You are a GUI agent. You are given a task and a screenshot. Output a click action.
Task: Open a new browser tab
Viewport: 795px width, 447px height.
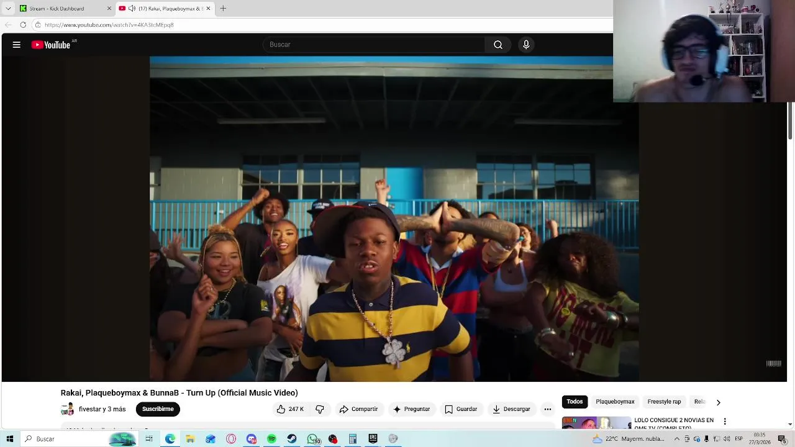tap(223, 8)
